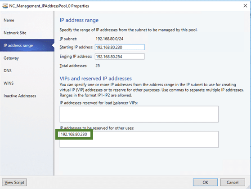Click the IP subnet value 192.168.80.0/24
Viewport: 251px width, 189px height.
(109, 39)
